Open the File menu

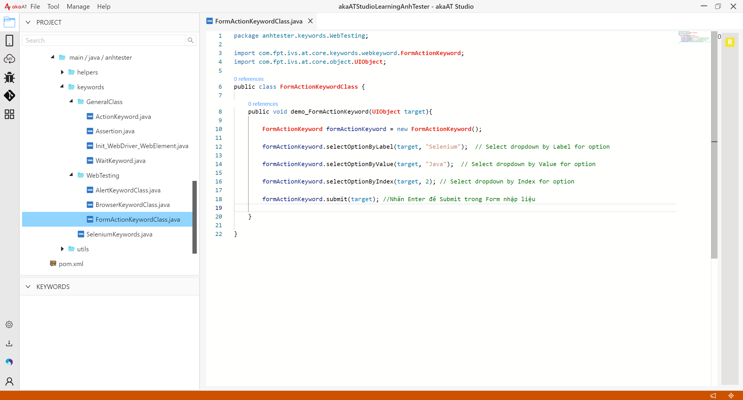click(x=35, y=6)
